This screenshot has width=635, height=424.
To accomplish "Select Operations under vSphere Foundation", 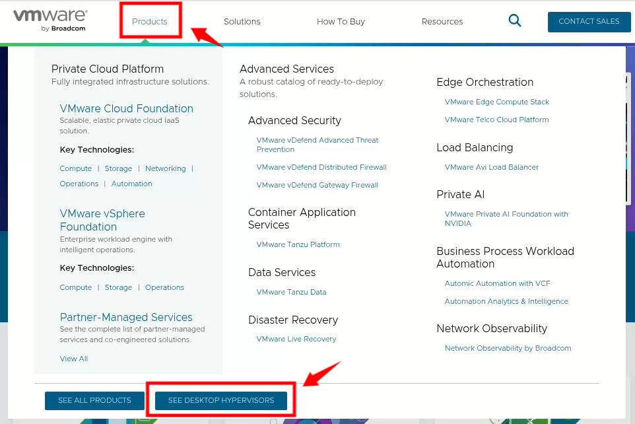I will click(164, 287).
